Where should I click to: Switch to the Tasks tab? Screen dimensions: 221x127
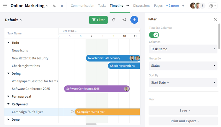click(102, 6)
